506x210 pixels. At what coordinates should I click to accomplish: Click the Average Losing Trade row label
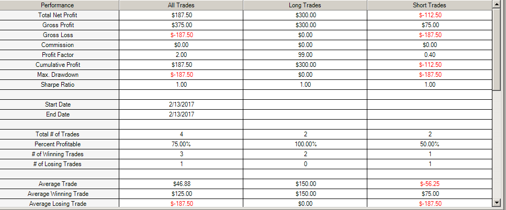click(x=58, y=204)
